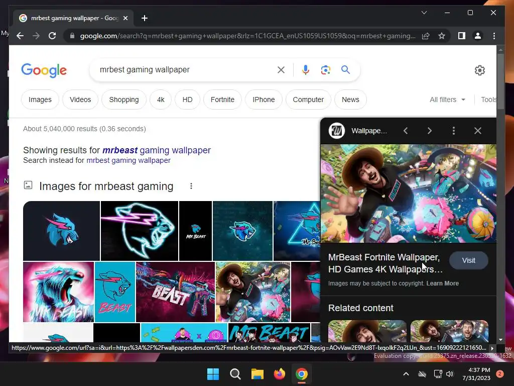Switch to the Images filter
This screenshot has height=386, width=514.
point(40,100)
